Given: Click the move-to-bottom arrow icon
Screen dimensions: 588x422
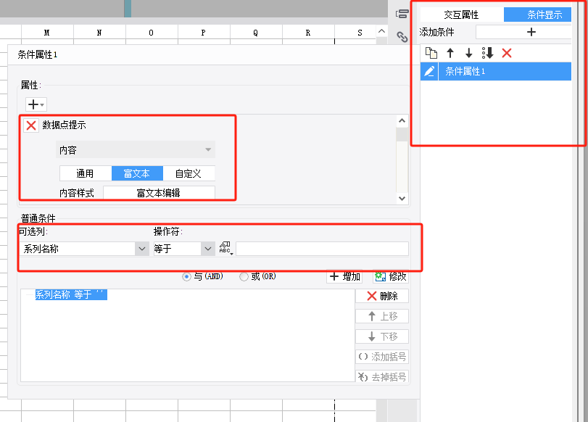Looking at the screenshot, I should click(487, 53).
